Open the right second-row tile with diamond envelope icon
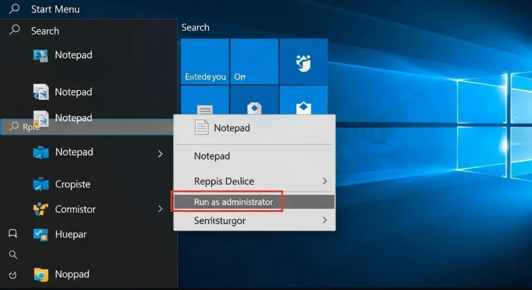The image size is (532, 290). 303,100
